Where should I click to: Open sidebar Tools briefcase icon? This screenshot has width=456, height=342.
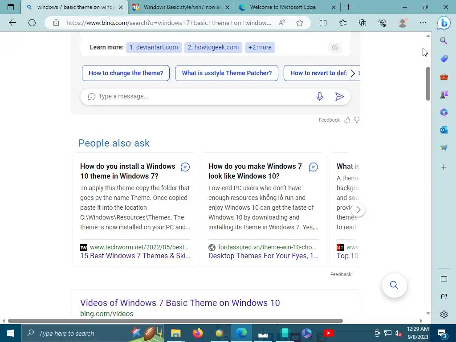tap(444, 77)
